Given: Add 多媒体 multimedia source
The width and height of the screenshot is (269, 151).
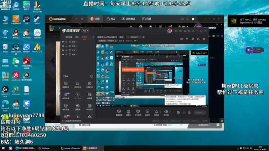Looking at the screenshot, I should click(147, 113).
